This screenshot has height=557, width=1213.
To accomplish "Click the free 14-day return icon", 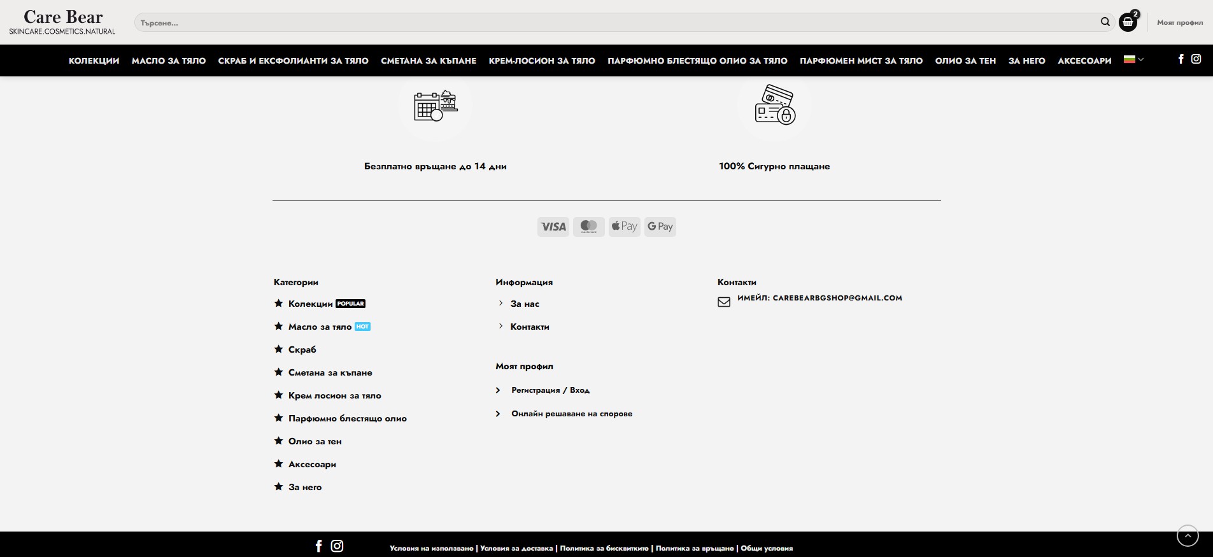I will tap(436, 106).
